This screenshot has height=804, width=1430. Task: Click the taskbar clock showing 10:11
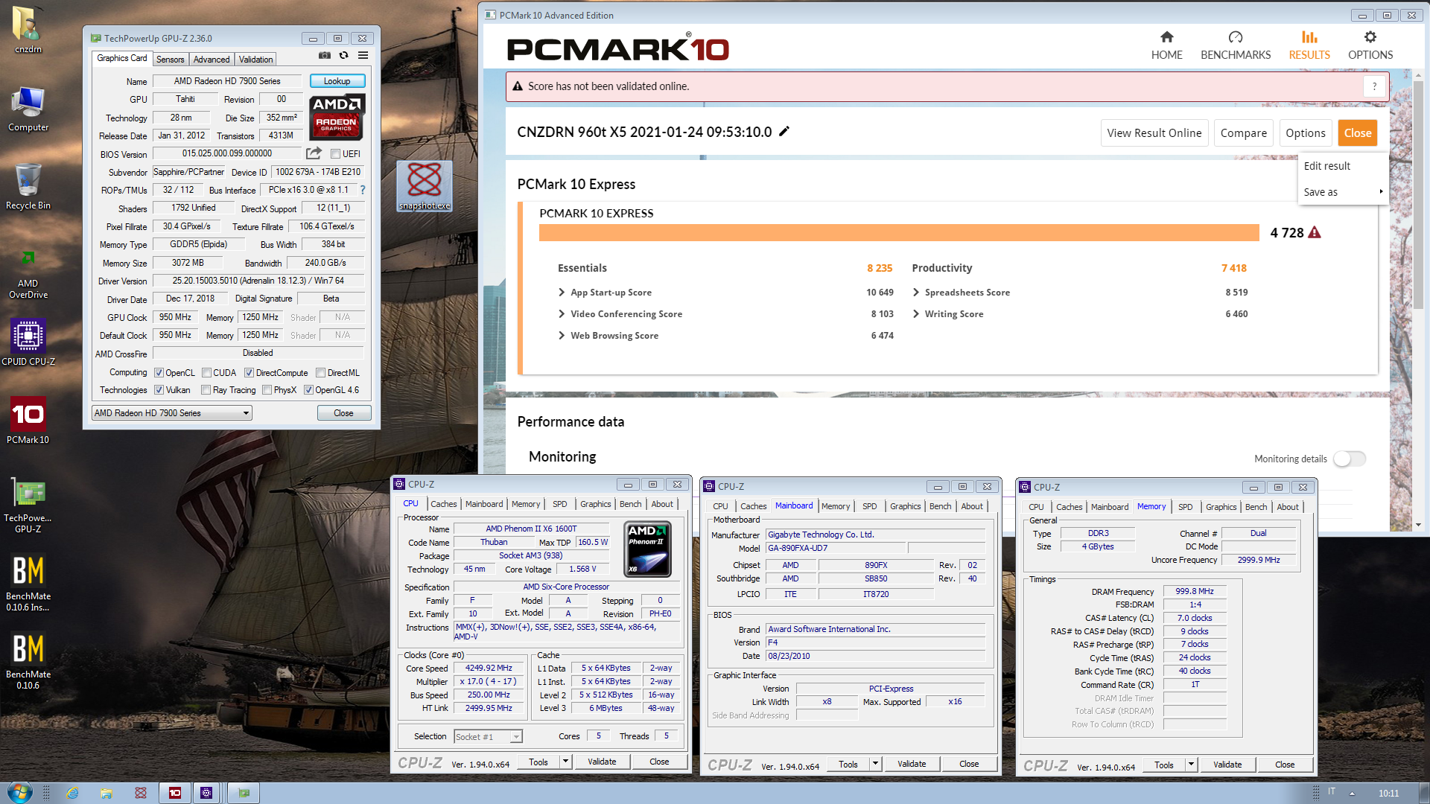(x=1388, y=794)
